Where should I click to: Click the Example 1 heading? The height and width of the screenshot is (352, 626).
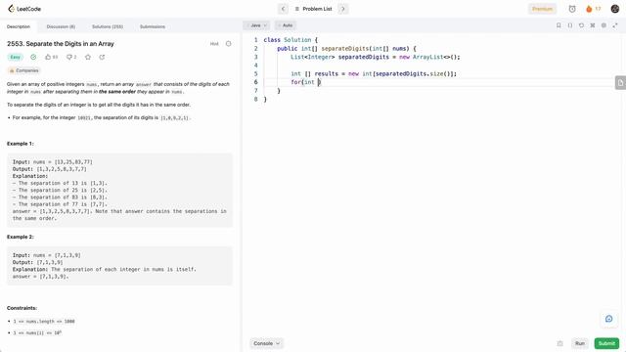coord(21,144)
